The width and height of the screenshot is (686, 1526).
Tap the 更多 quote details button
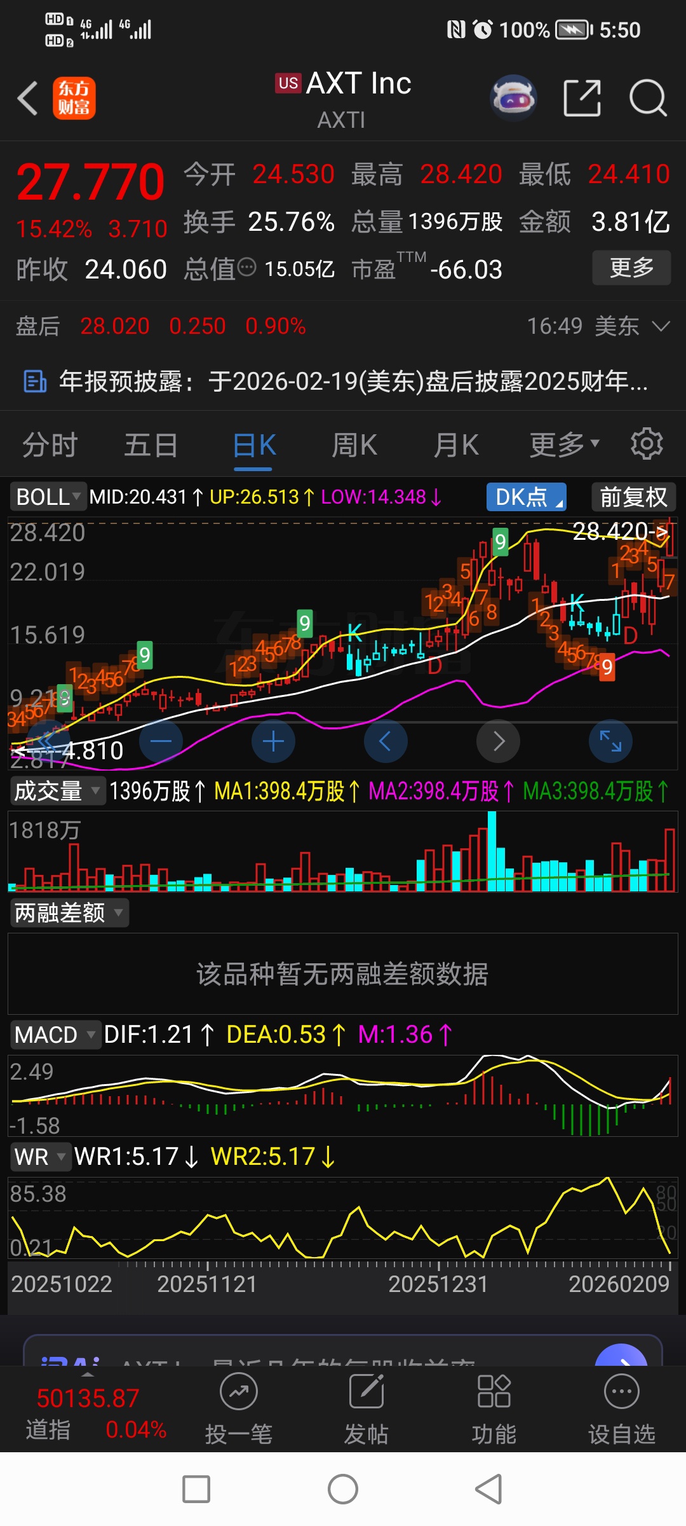[x=631, y=268]
